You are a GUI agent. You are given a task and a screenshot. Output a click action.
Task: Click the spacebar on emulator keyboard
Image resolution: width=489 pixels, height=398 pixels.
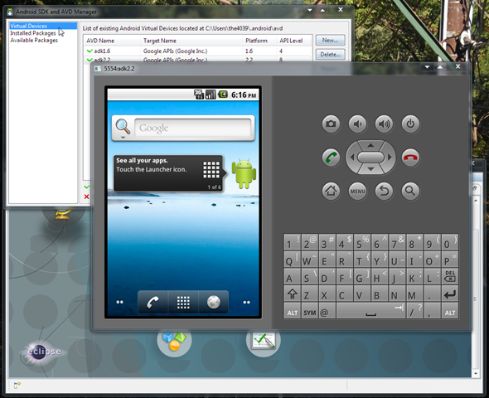pyautogui.click(x=370, y=311)
